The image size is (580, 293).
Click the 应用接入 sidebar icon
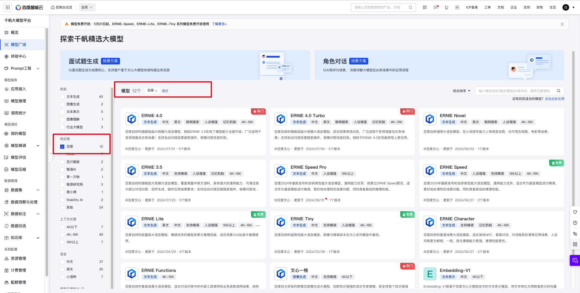click(x=6, y=89)
